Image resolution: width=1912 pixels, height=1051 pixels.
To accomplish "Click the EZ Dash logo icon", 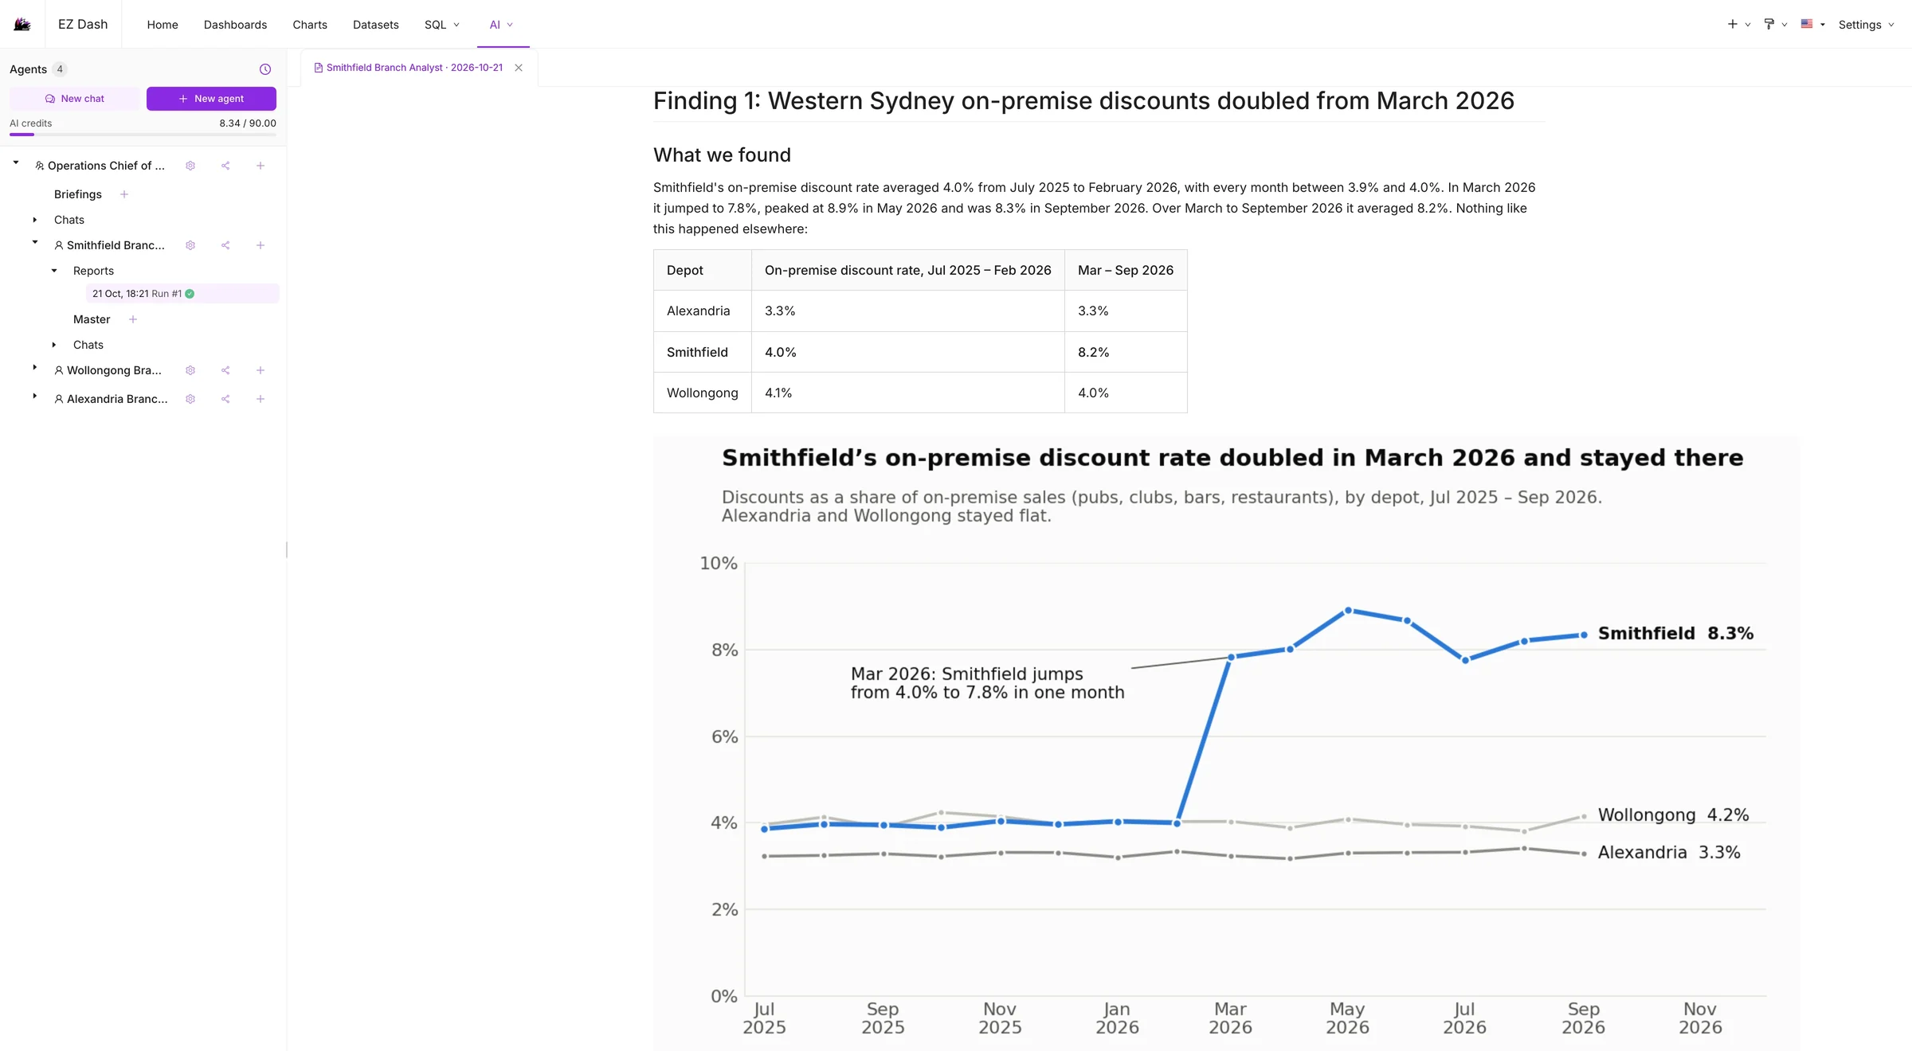I will (x=22, y=24).
